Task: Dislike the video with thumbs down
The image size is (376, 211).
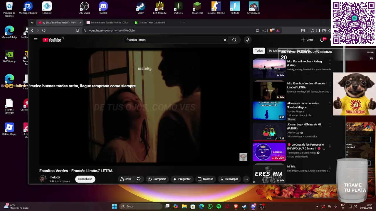Action: click(x=139, y=179)
